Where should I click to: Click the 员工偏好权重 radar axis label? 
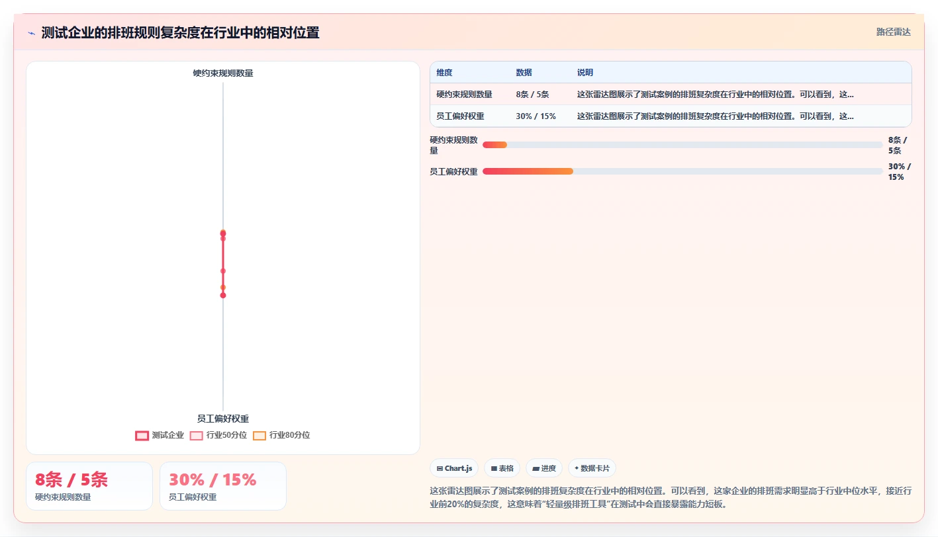click(223, 419)
